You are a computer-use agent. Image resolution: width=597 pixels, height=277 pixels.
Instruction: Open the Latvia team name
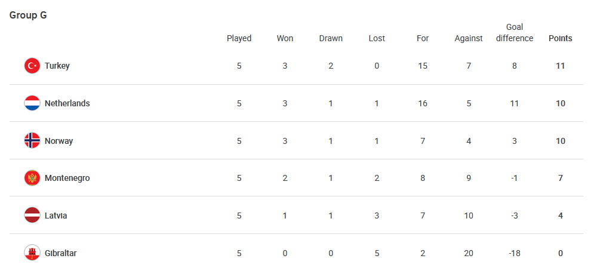(56, 216)
